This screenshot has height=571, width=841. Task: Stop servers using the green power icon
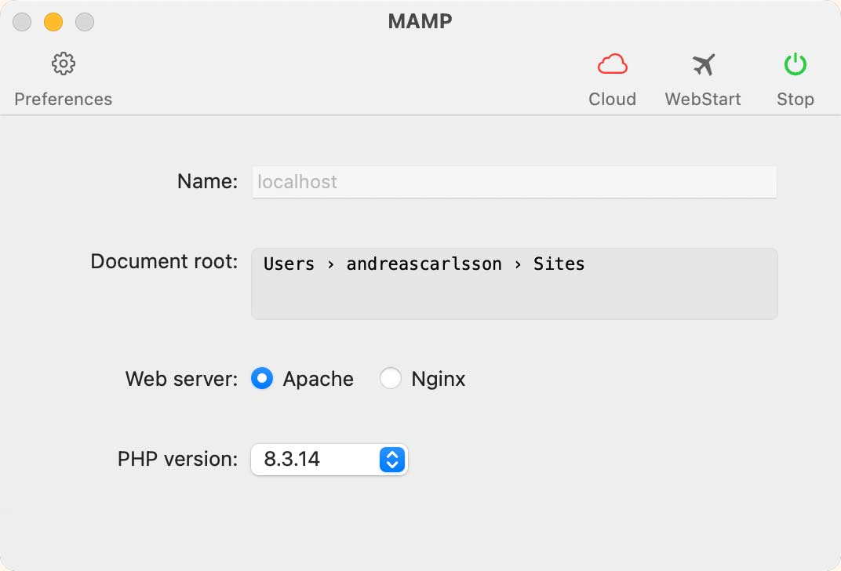pos(795,64)
